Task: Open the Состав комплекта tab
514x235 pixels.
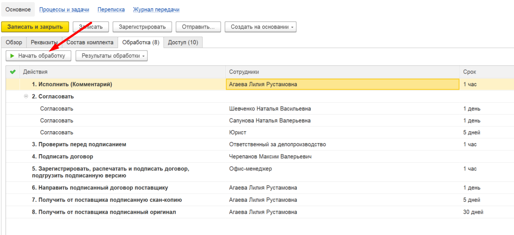Action: (x=90, y=42)
